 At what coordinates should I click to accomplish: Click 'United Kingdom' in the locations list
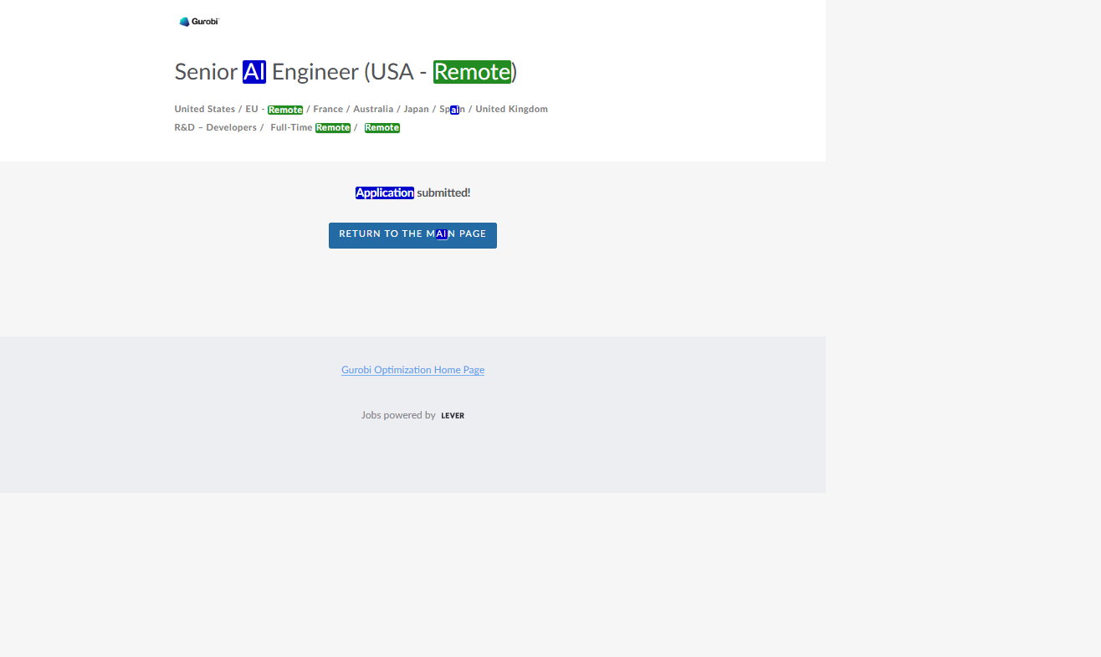[x=511, y=110]
